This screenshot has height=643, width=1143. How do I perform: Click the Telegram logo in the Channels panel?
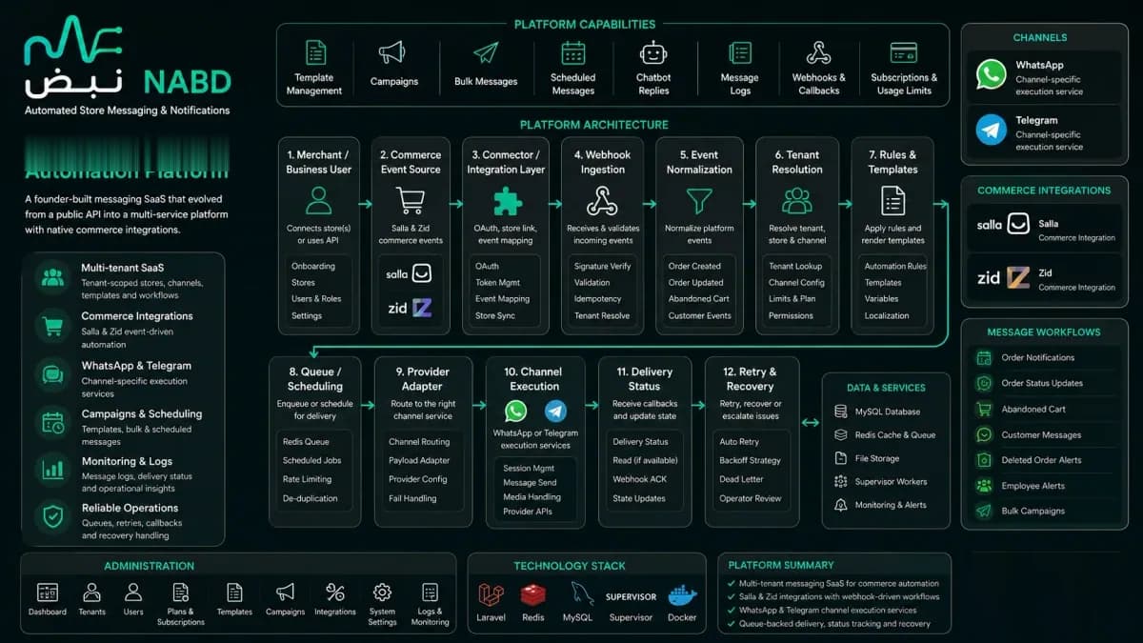coord(991,130)
